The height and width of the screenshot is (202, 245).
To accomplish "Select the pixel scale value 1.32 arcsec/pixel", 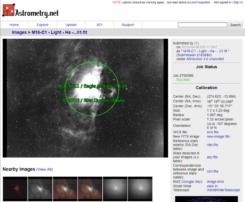I will [x=220, y=119].
